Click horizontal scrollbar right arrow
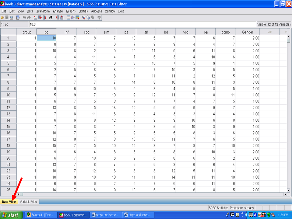The width and height of the screenshot is (292, 219). [x=285, y=194]
